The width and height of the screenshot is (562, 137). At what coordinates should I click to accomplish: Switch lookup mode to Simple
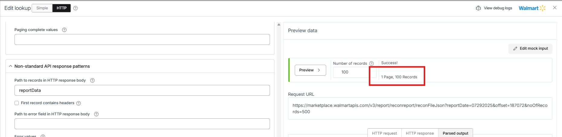click(x=42, y=8)
